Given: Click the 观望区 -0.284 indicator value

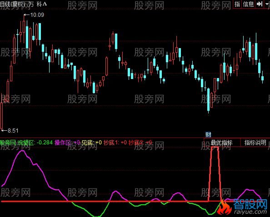Looking at the screenshot, I should [x=35, y=143].
